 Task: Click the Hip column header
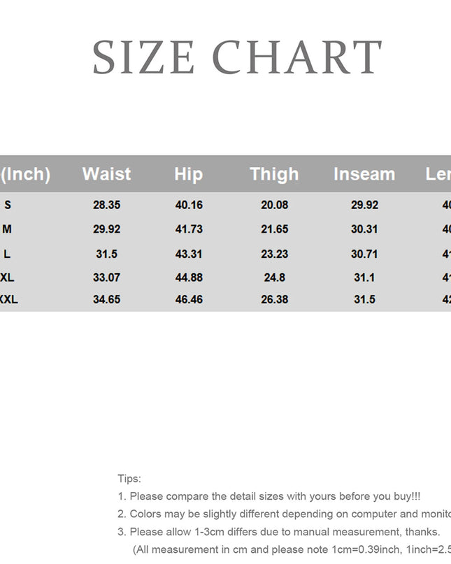[188, 174]
